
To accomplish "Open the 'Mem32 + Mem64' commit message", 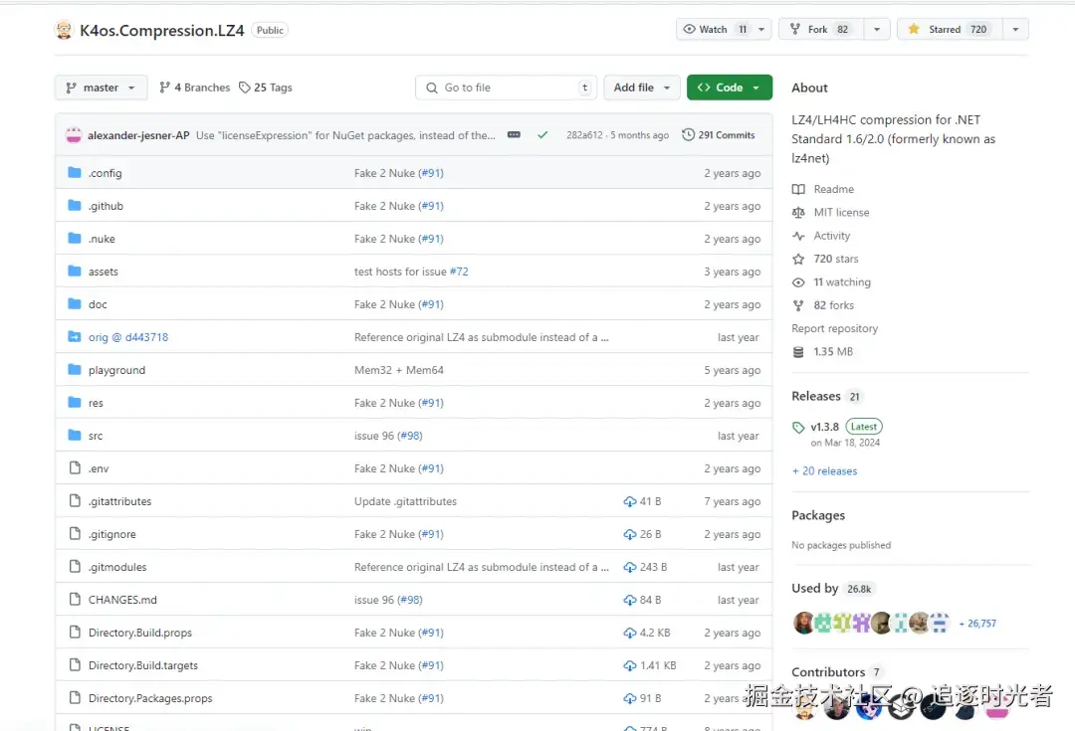I will coord(399,370).
